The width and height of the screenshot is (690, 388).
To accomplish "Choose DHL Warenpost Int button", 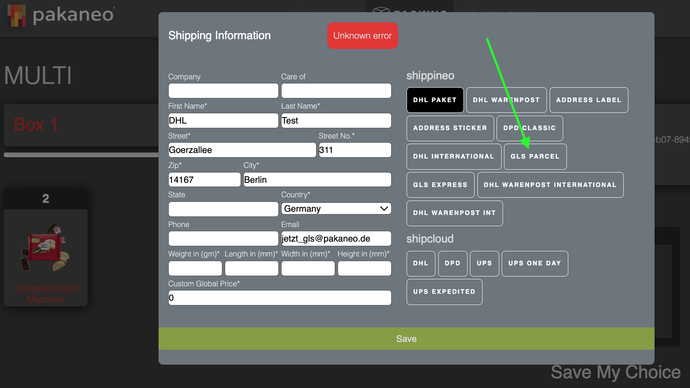I will [x=455, y=213].
